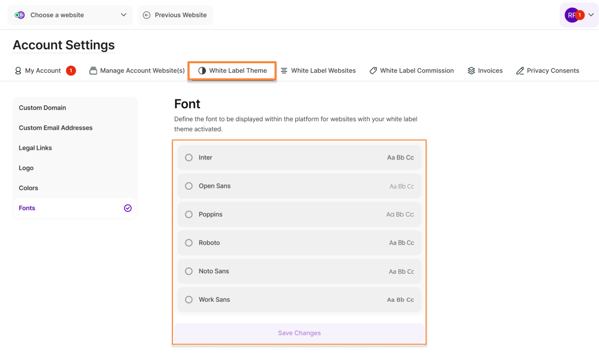Screen dimensions: 599x356
Task: Click the Invoices layers icon
Action: (471, 71)
